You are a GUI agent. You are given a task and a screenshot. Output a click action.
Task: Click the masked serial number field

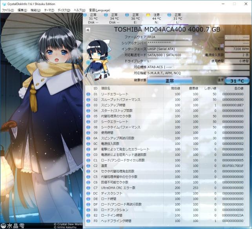(170, 43)
